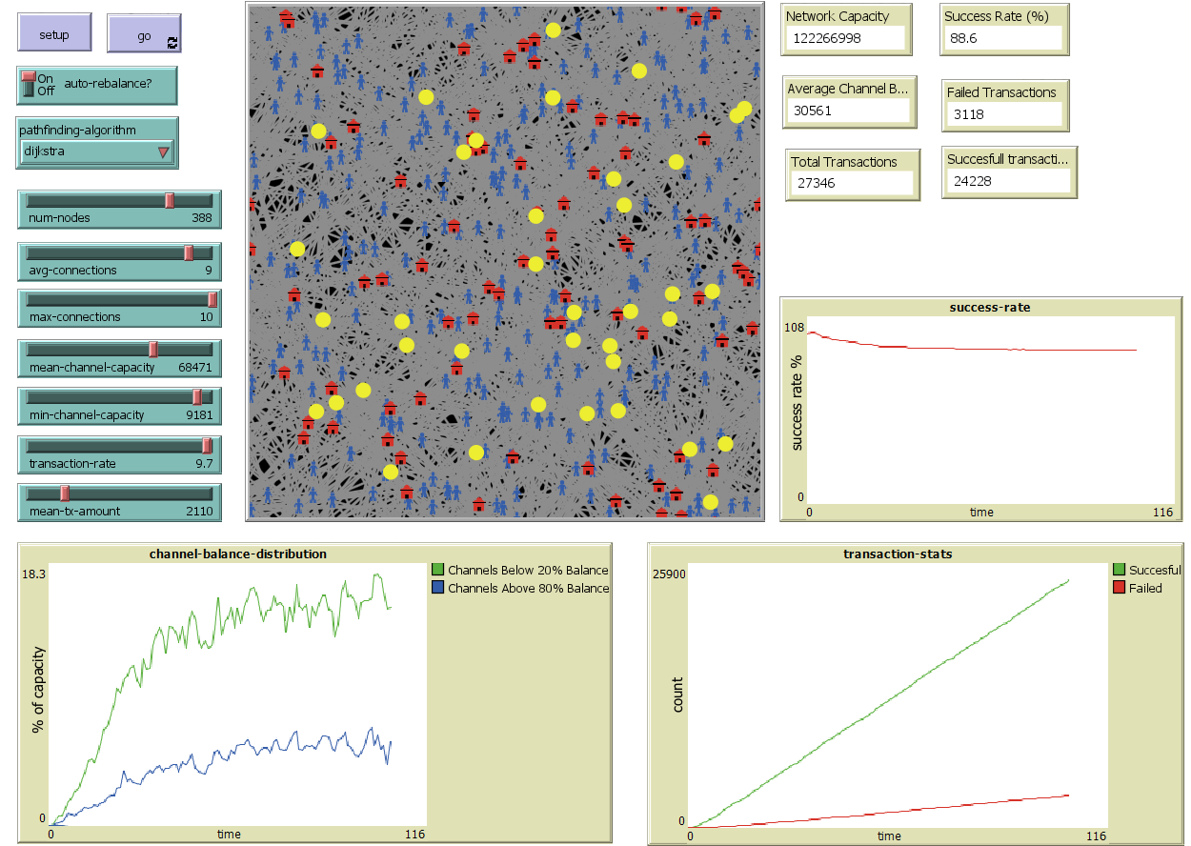Toggle the auto-rebalance? switch
Screen dimensions: 1191x846
pos(29,84)
